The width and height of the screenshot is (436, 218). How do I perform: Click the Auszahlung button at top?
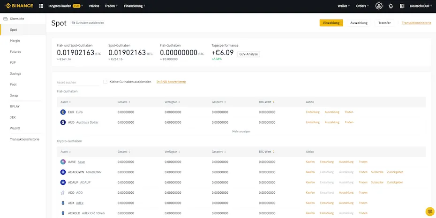coord(359,23)
